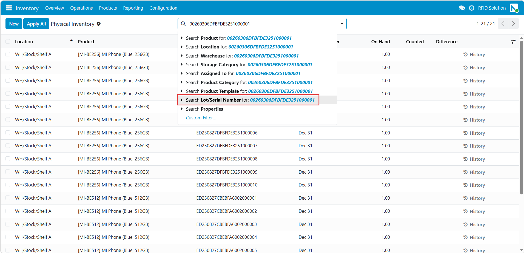Open the user avatar menu
Screen dimensions: 524x253
[x=514, y=8]
